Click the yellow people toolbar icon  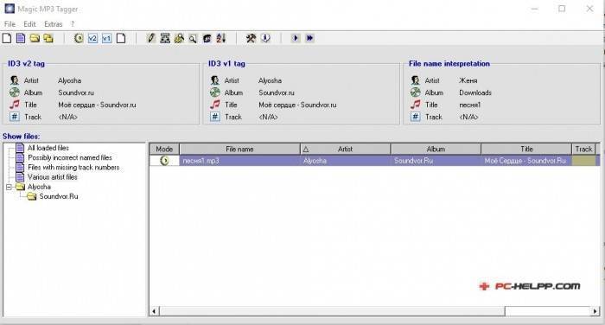tap(179, 38)
